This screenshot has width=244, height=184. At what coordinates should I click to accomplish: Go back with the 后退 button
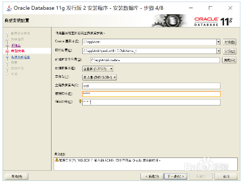point(152,176)
